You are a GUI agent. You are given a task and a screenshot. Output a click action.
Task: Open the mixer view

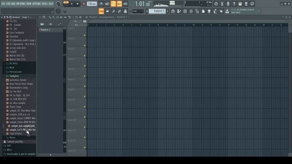[x=191, y=11]
